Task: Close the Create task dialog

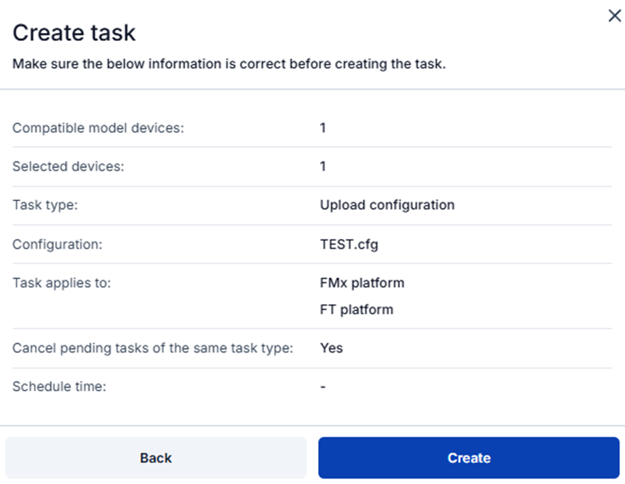Action: pyautogui.click(x=614, y=16)
